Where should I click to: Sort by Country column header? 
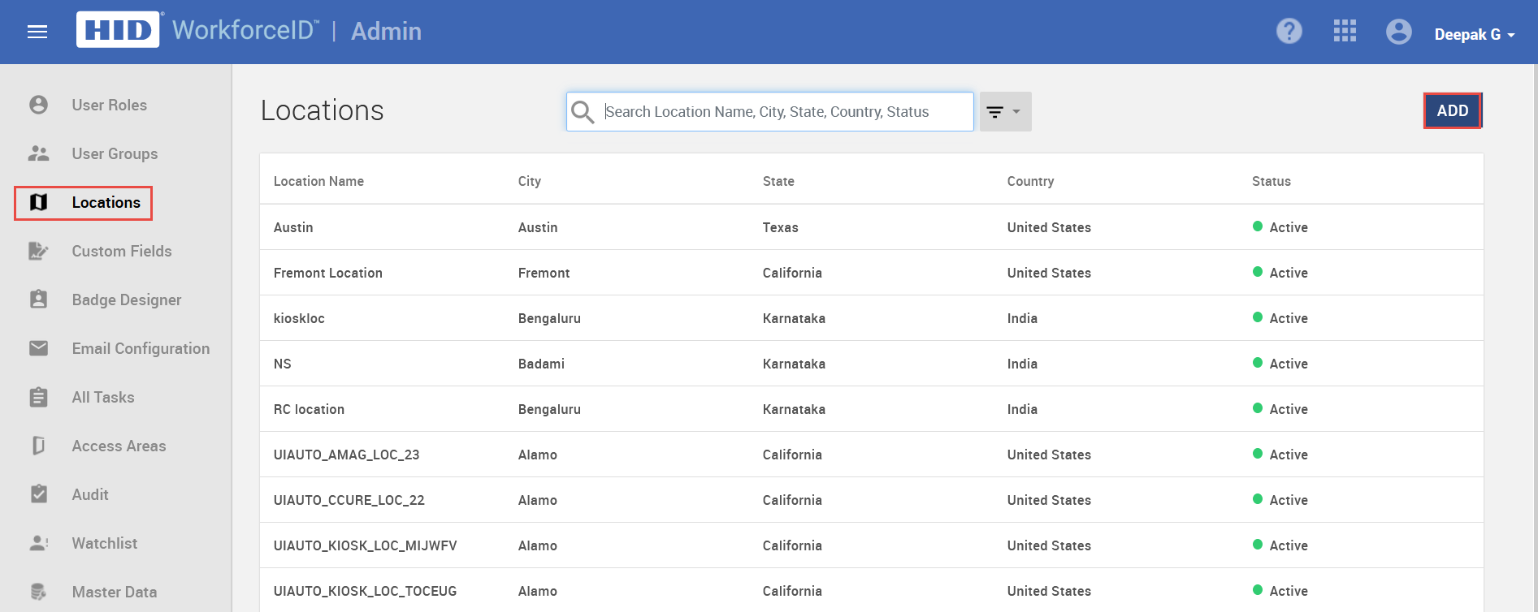click(x=1030, y=181)
